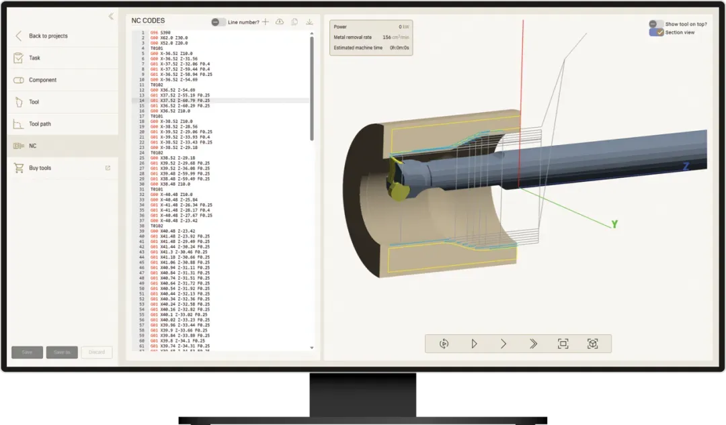Select the NC menu item
The height and width of the screenshot is (425, 726).
pyautogui.click(x=63, y=146)
